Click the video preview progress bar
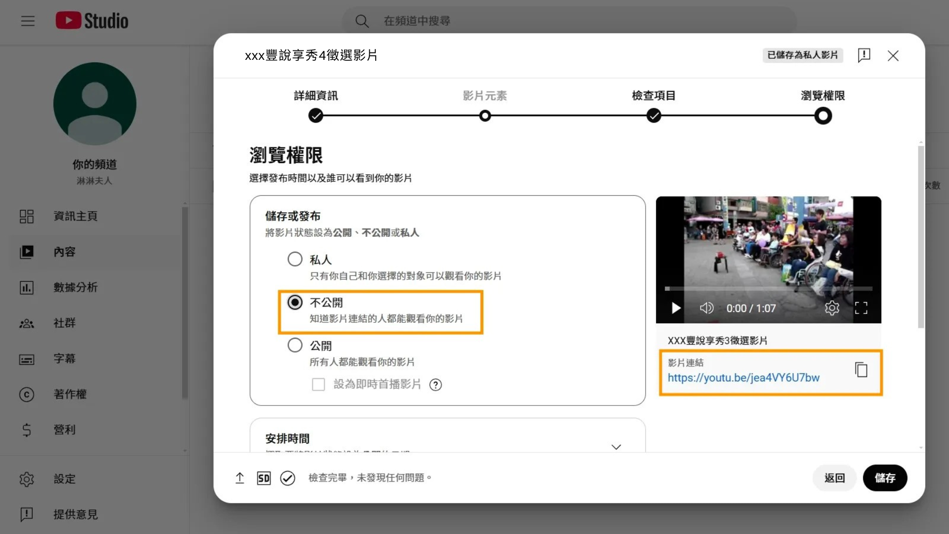 coord(768,288)
